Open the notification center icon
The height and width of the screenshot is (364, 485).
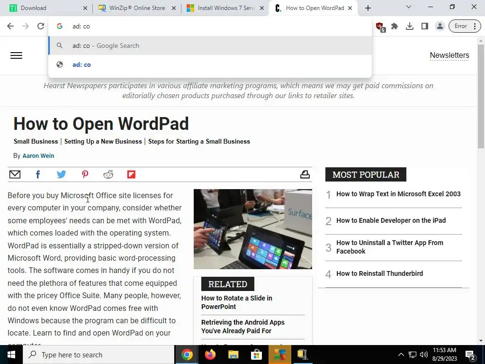470,355
